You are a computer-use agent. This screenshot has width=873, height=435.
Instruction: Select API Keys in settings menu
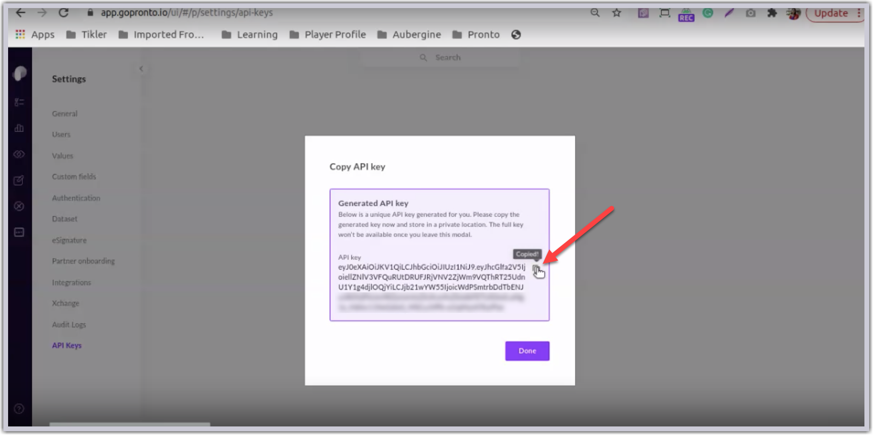point(67,346)
